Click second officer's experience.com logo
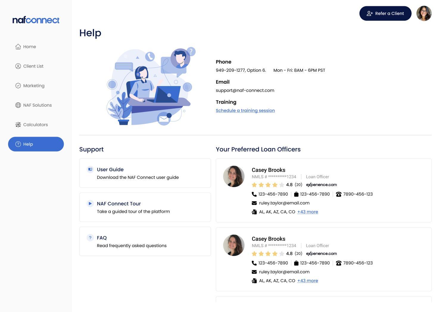Image resolution: width=439 pixels, height=312 pixels. pos(321,254)
